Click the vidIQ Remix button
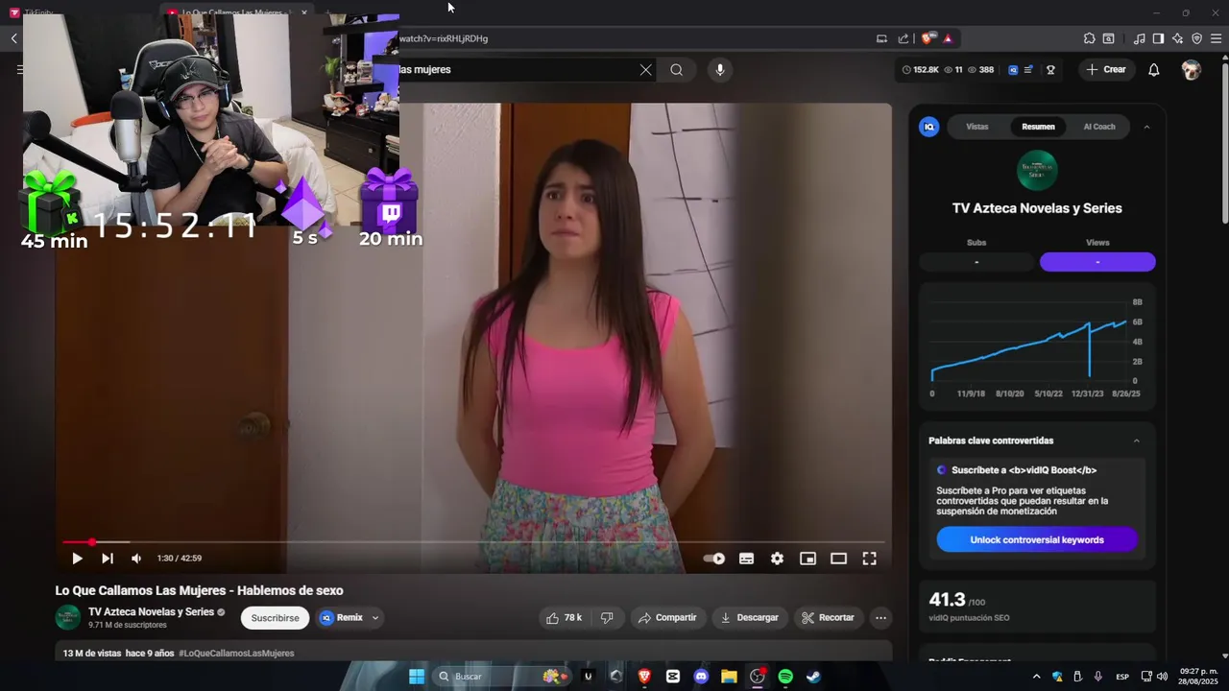Viewport: 1229px width, 691px height. (x=342, y=618)
